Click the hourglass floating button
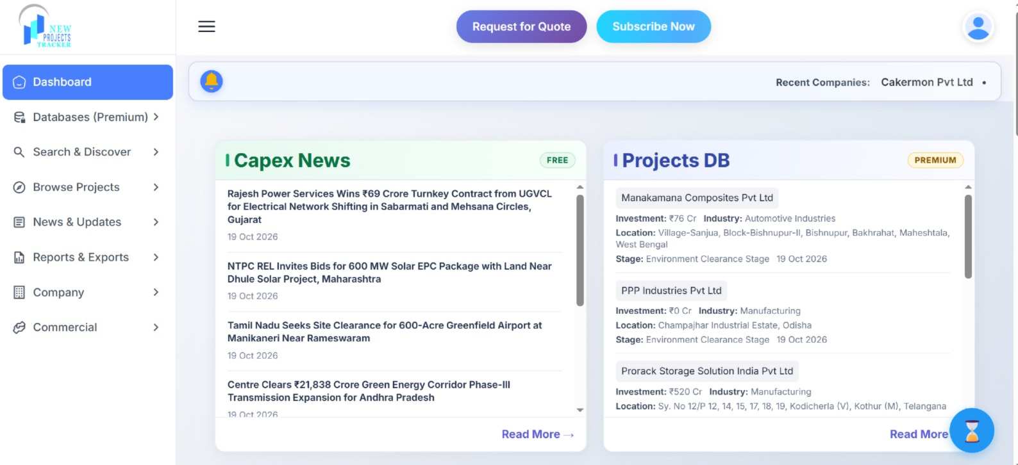Viewport: 1018px width, 465px height. click(972, 430)
